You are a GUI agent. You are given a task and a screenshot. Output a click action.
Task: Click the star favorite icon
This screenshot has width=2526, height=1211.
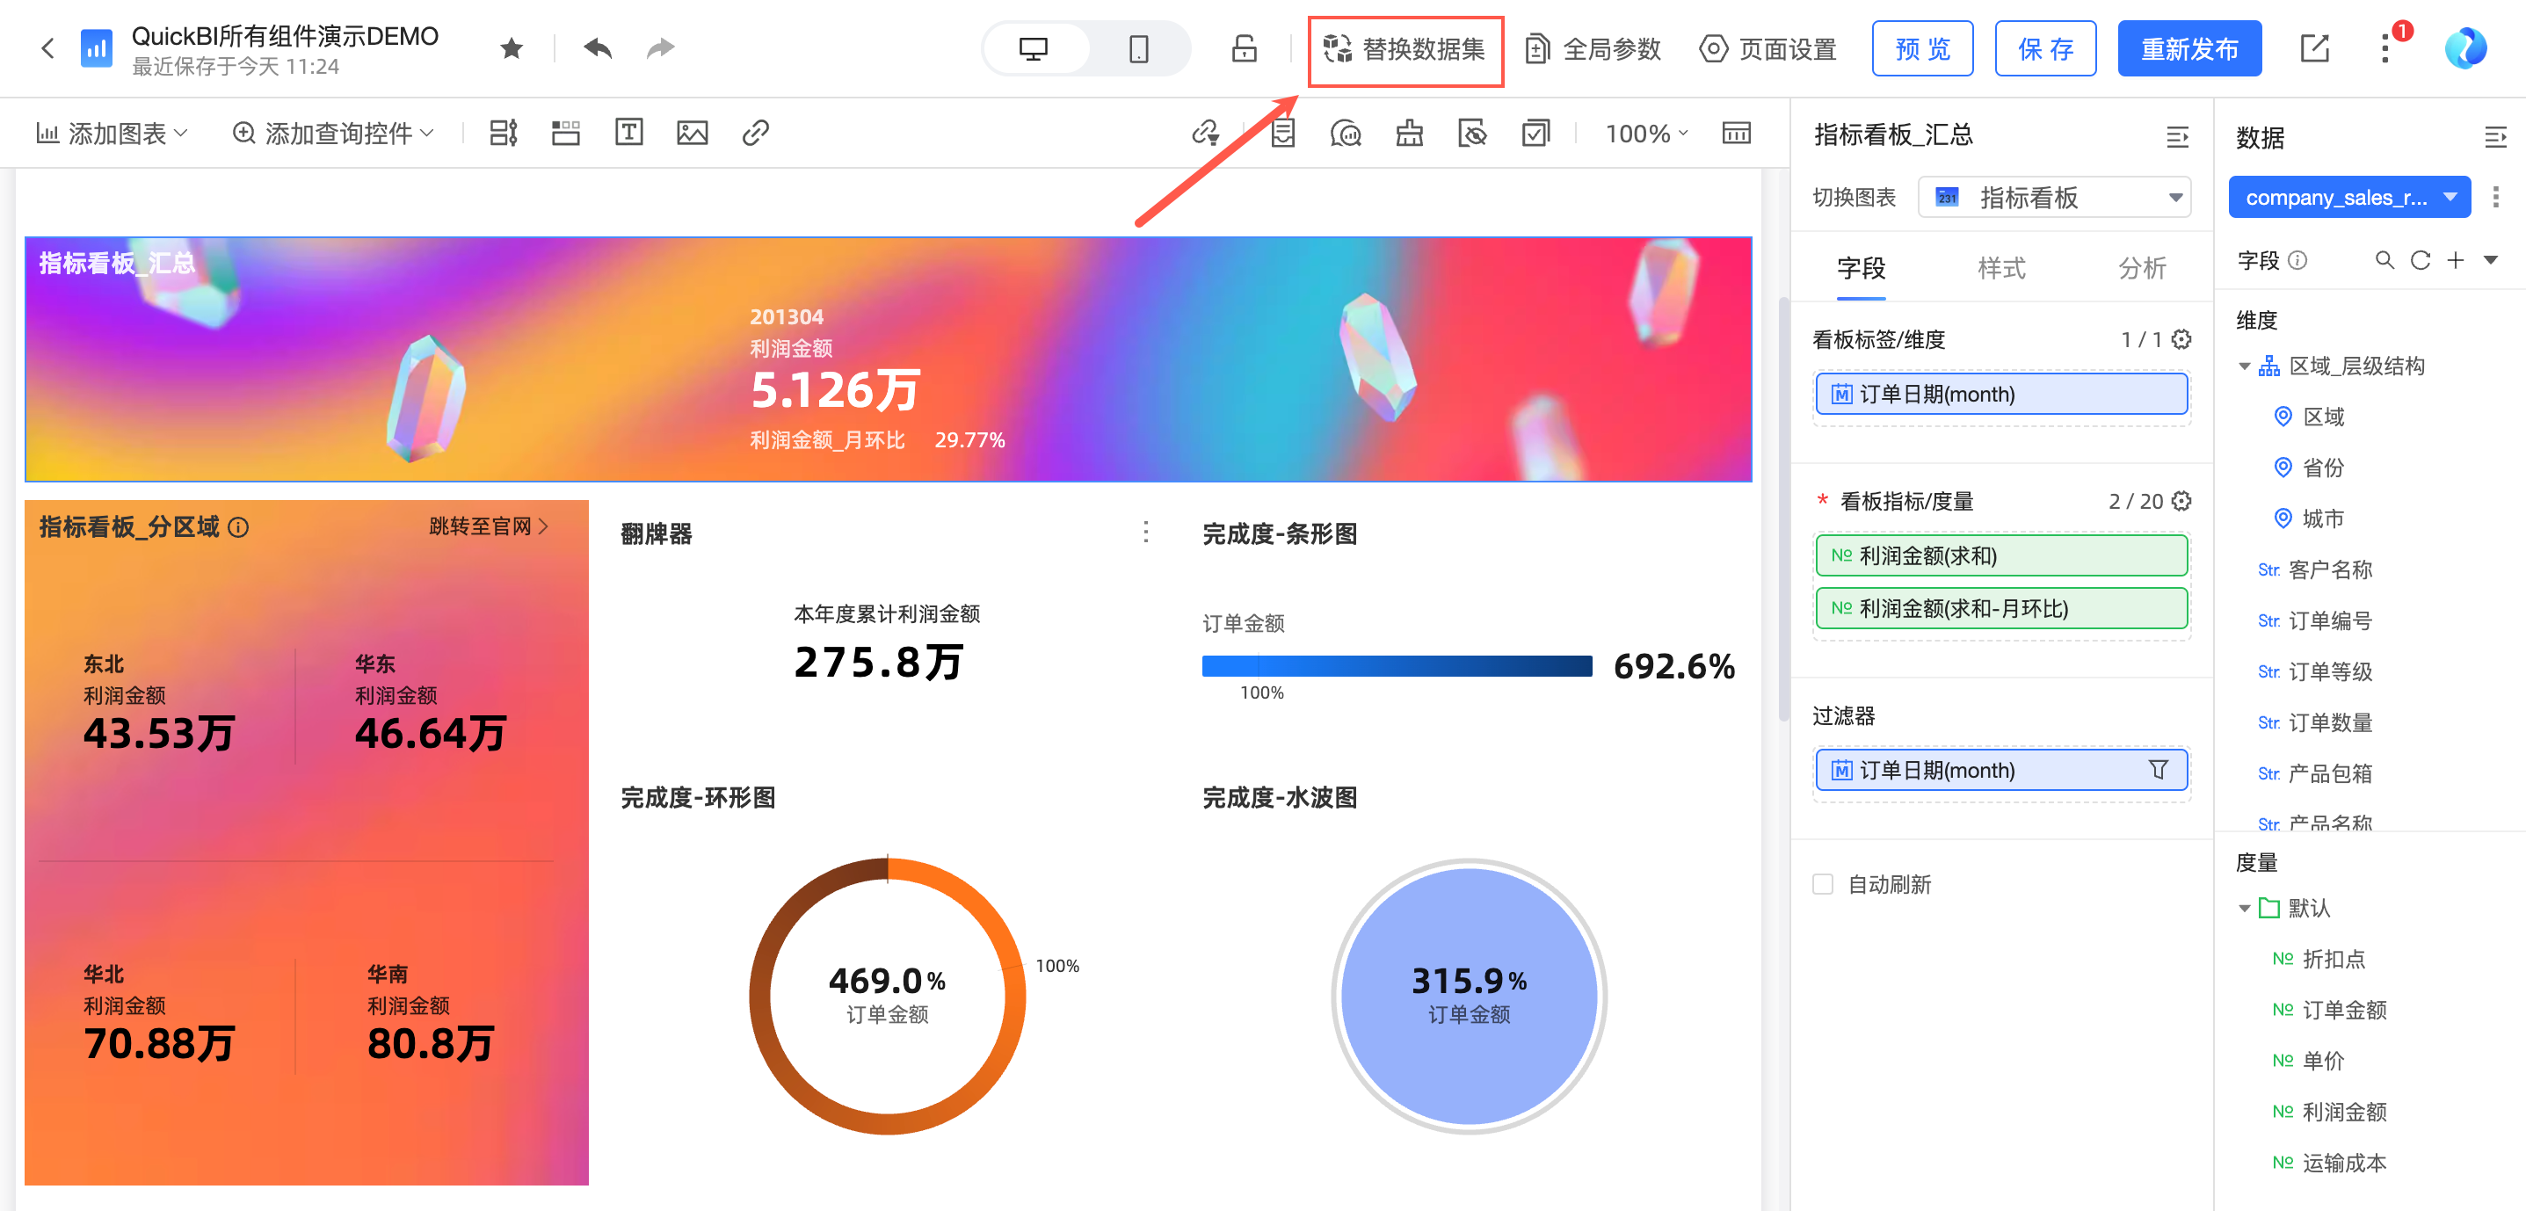511,48
